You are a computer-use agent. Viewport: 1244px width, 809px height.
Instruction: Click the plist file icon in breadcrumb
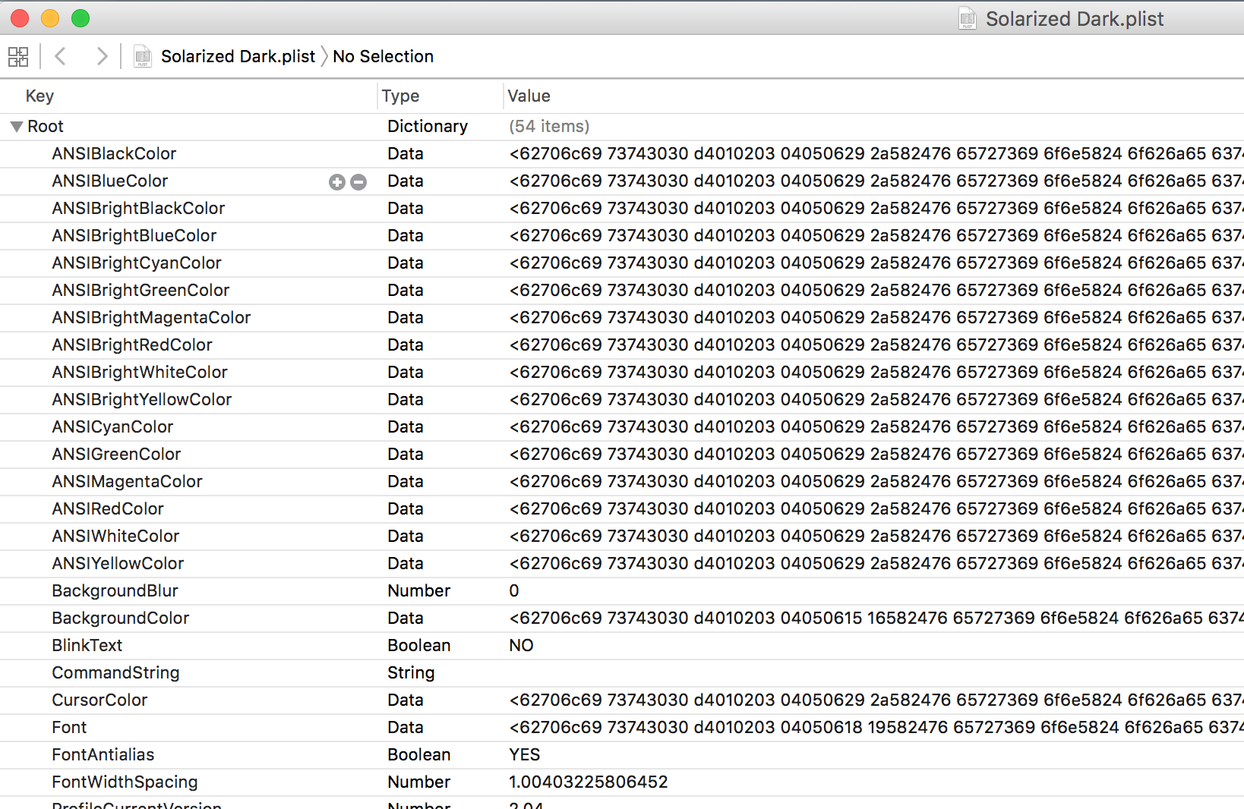point(142,56)
